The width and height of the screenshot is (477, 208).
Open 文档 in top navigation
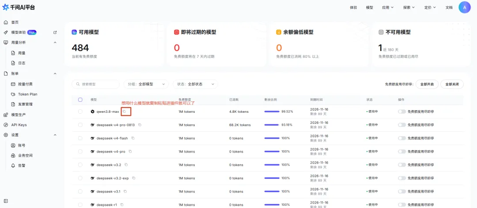[449, 7]
